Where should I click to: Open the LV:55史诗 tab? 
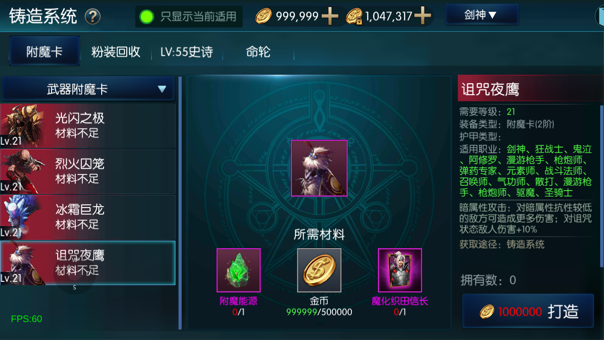coord(186,52)
